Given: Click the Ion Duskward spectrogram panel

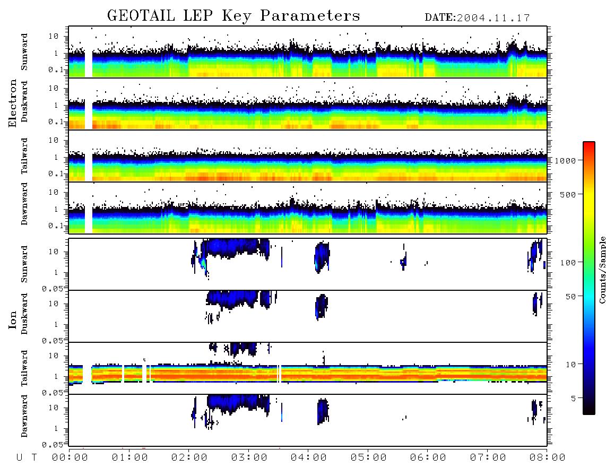Looking at the screenshot, I should (x=308, y=316).
